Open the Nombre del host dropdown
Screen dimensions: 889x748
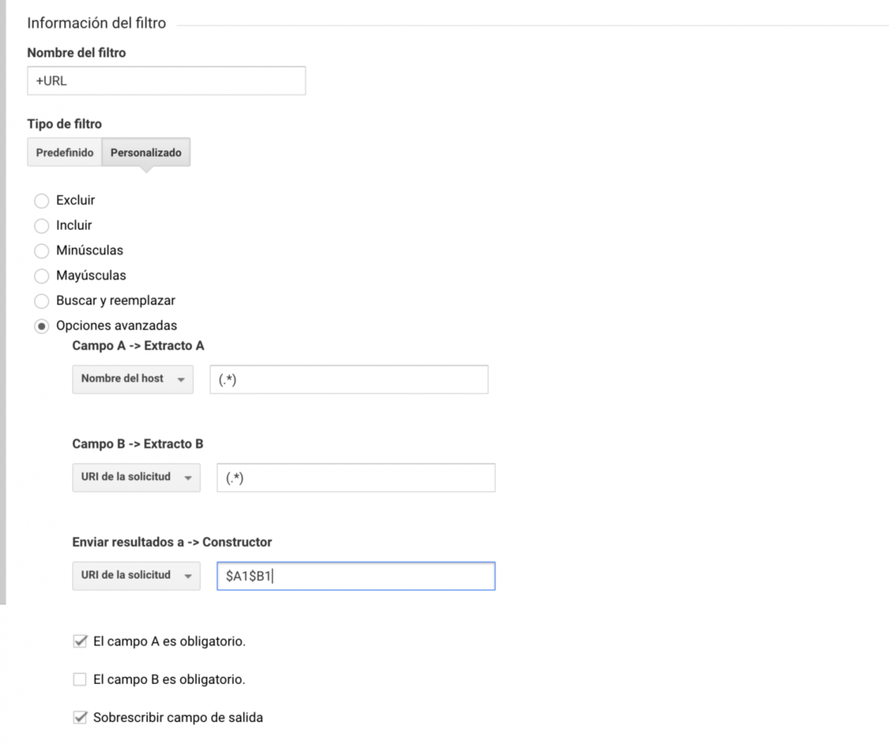(x=132, y=379)
